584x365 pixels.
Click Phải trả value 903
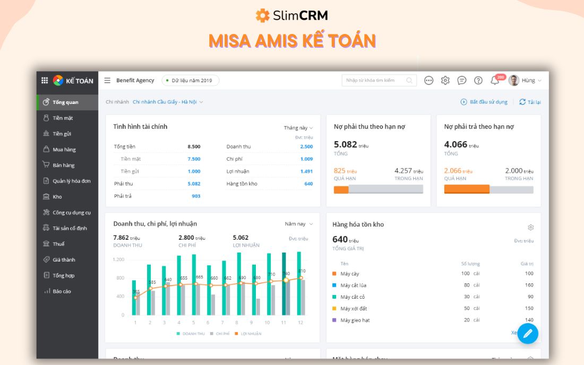point(196,196)
